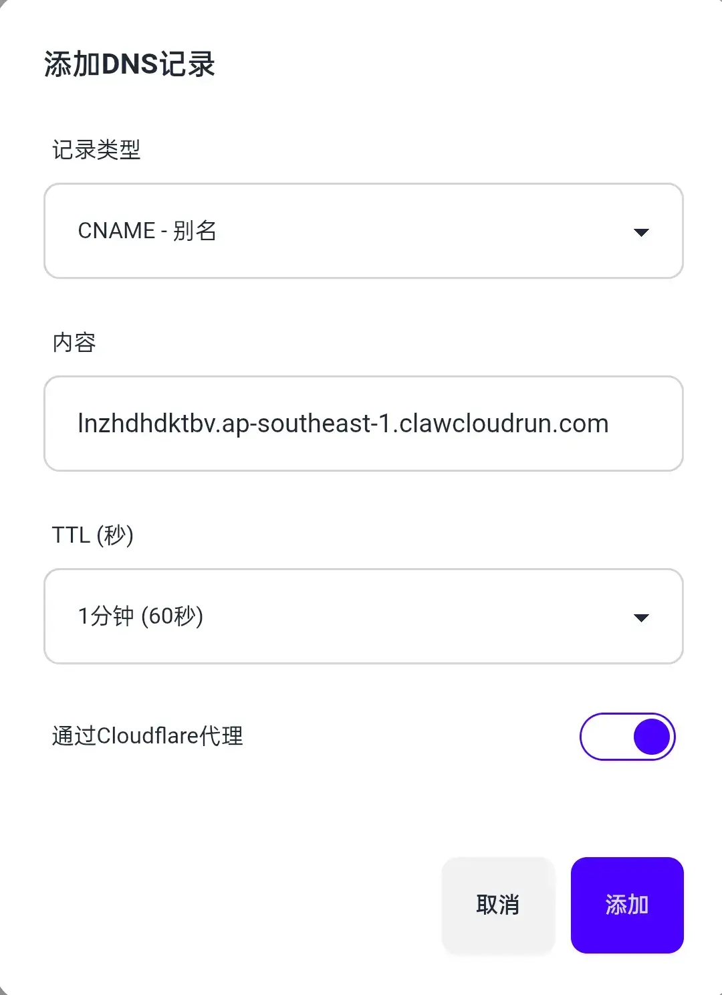Click the TTL (秒) field label

pos(93,535)
